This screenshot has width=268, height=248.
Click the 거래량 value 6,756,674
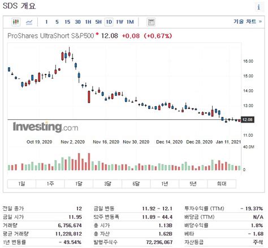click(x=70, y=225)
